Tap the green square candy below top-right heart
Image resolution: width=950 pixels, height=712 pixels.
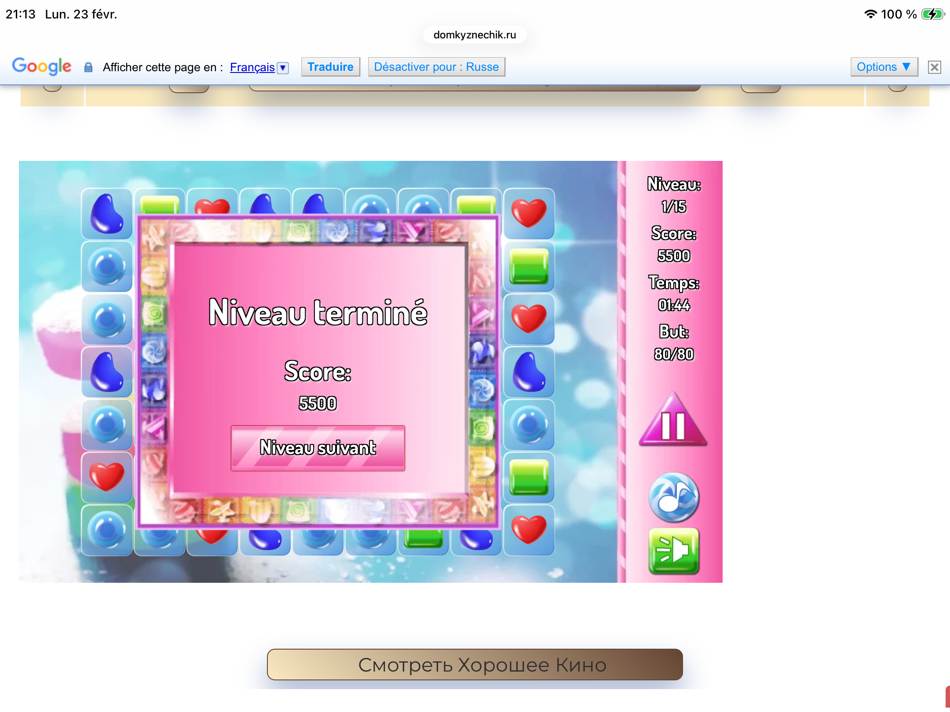529,266
